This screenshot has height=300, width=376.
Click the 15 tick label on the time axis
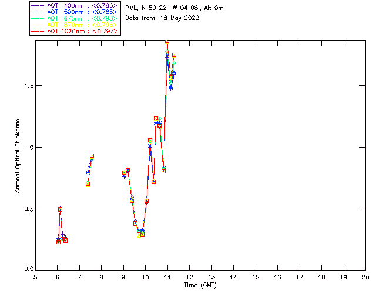click(256, 278)
